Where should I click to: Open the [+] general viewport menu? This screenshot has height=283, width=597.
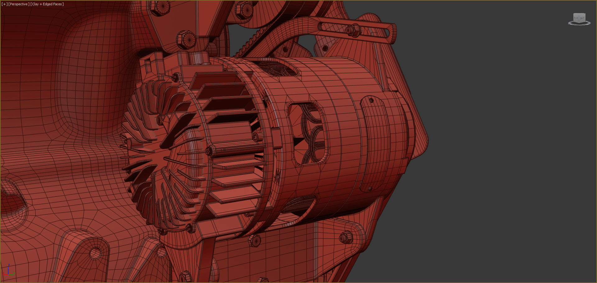[x=4, y=4]
